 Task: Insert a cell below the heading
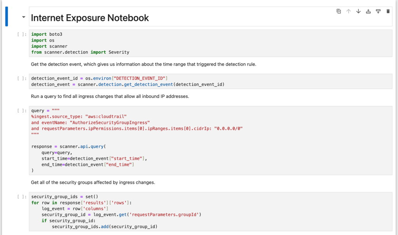[x=378, y=11]
